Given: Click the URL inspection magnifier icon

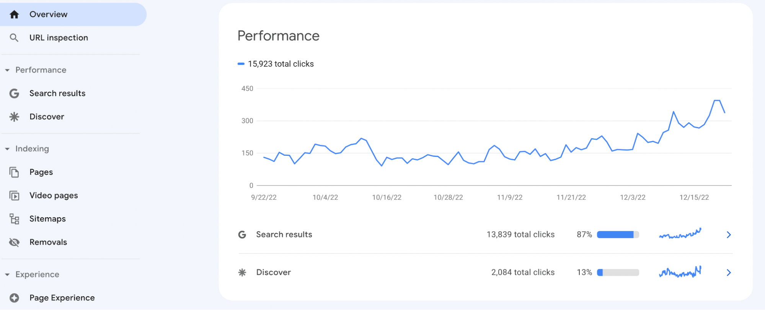Looking at the screenshot, I should tap(14, 38).
